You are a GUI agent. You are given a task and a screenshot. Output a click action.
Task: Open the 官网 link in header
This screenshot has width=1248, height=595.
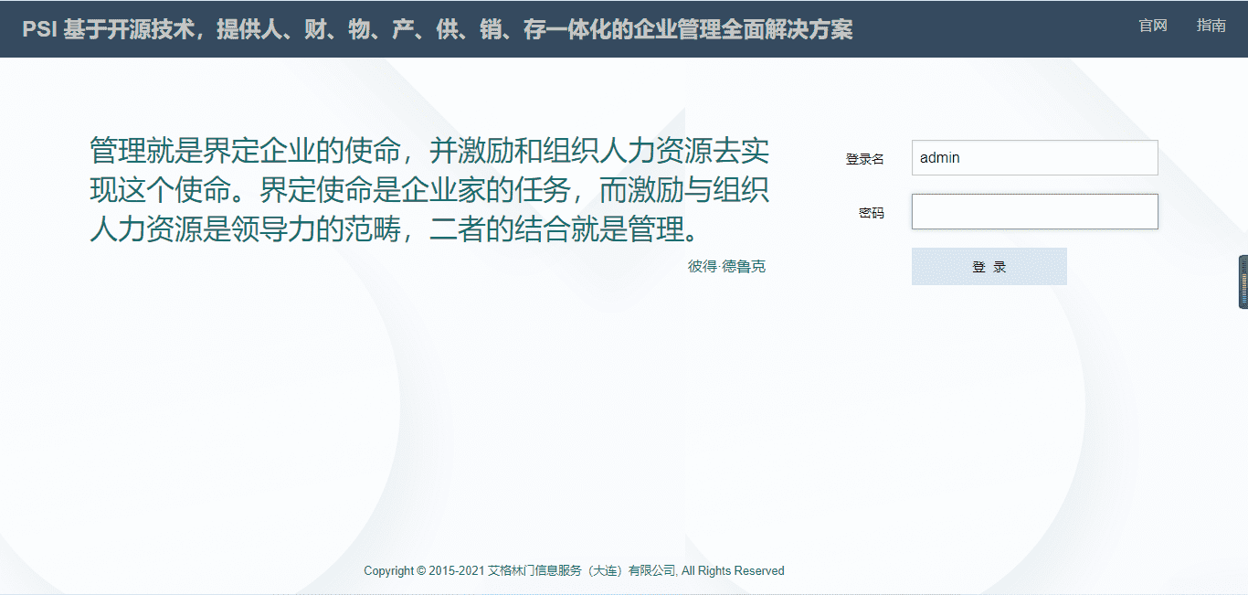[1153, 26]
